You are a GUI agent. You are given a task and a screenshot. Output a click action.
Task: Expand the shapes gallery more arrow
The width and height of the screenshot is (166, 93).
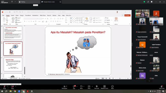[x=83, y=20]
